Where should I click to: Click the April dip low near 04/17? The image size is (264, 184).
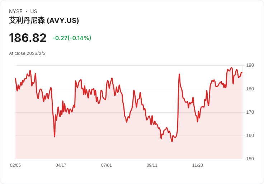pyautogui.click(x=55, y=137)
